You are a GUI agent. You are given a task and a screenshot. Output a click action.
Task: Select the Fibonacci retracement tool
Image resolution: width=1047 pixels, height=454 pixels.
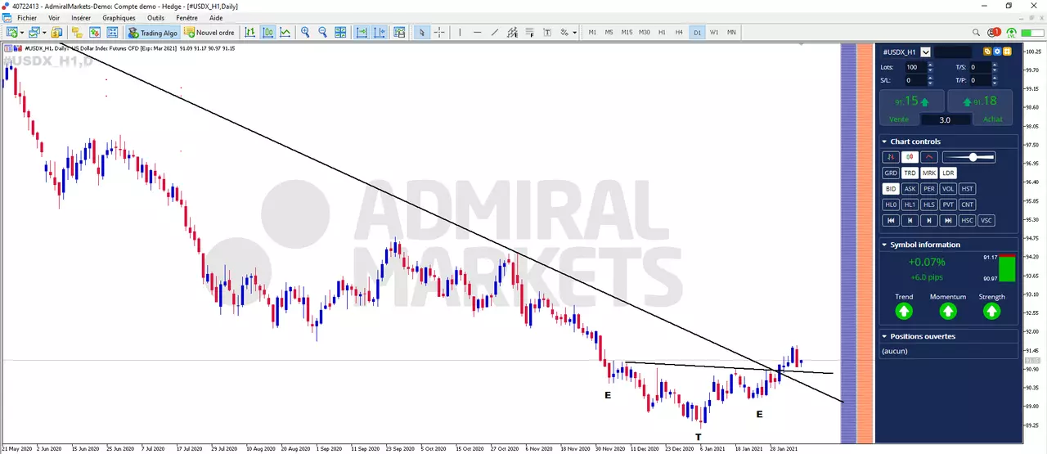[529, 33]
